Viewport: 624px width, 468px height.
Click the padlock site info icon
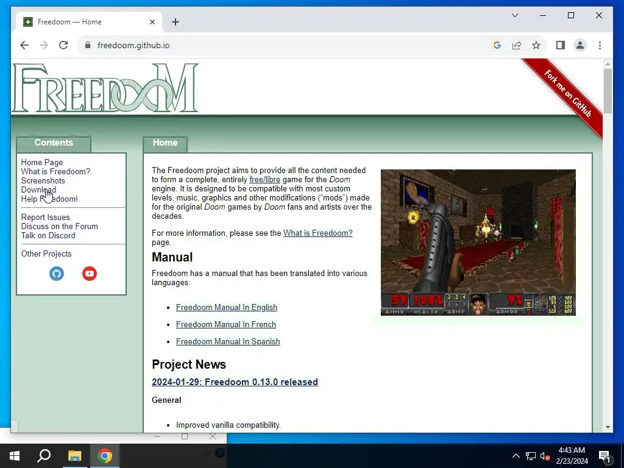(x=88, y=45)
